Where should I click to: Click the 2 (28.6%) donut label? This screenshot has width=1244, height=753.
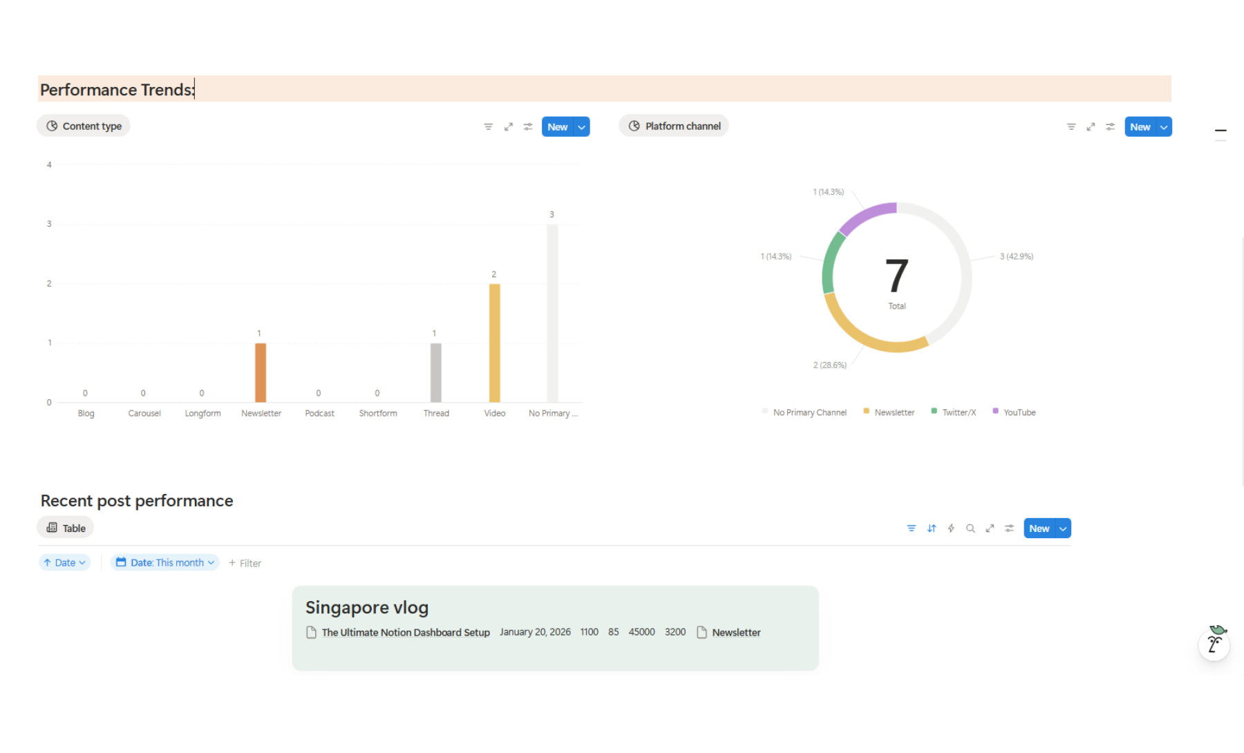(830, 365)
